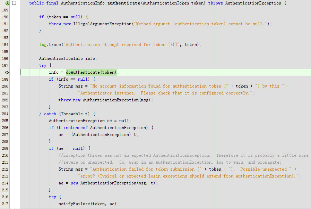This screenshot has width=311, height=209.
Task: Click the implemented-method gutter icon beside authenticate
Action: pos(7,3)
